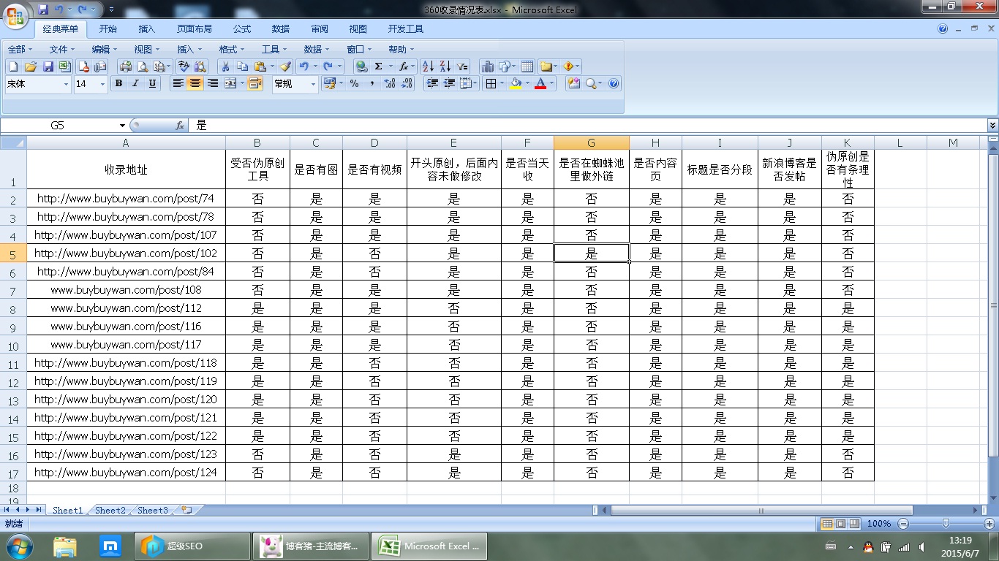Click the font color red A swatch
This screenshot has width=999, height=561.
pyautogui.click(x=540, y=84)
